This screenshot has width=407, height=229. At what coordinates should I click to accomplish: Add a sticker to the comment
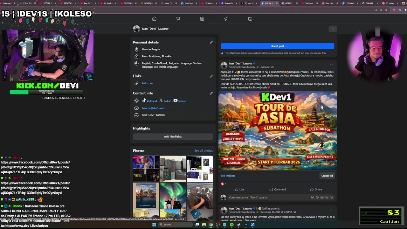pyautogui.click(x=332, y=198)
